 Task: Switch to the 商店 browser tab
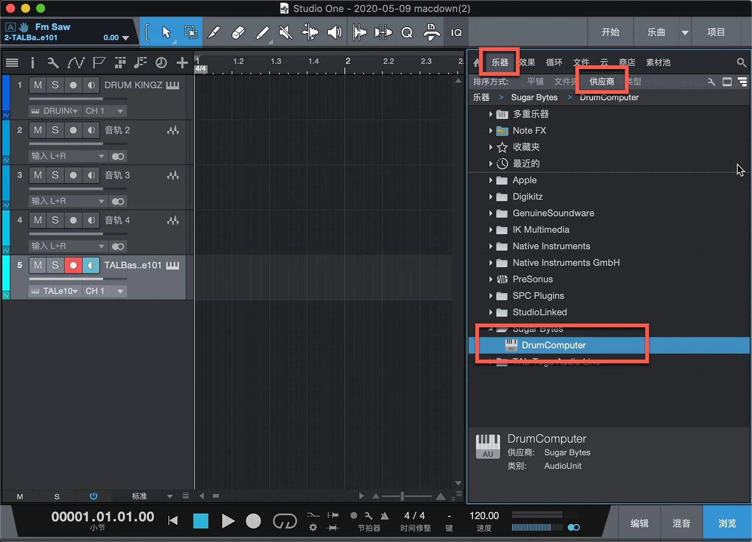[627, 62]
